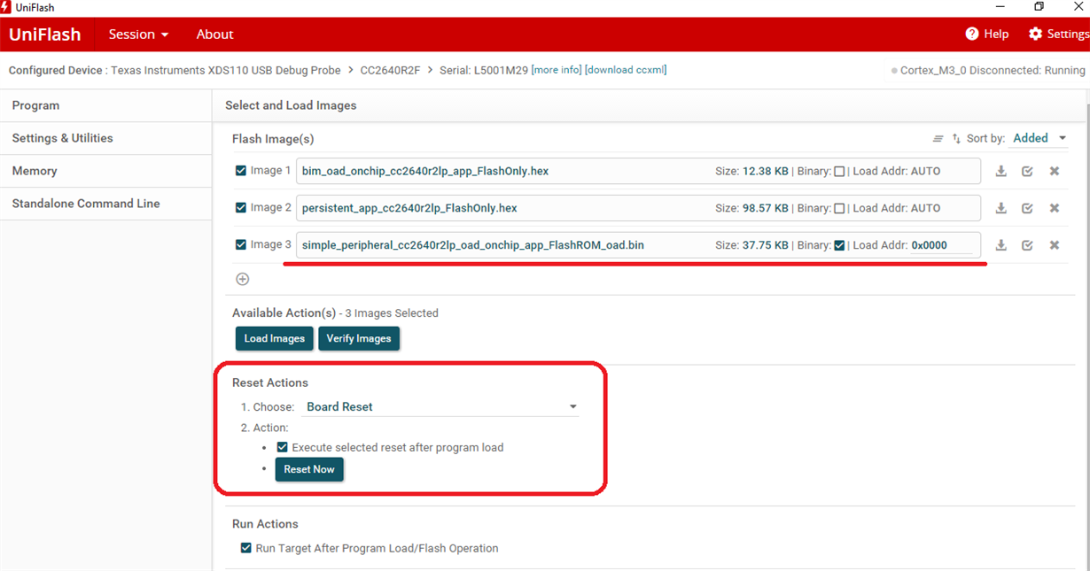Click the verify icon for Image 2
The height and width of the screenshot is (571, 1090).
(x=1027, y=208)
